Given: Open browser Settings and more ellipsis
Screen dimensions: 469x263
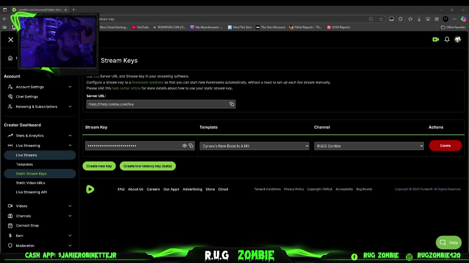Looking at the screenshot, I should point(454,19).
